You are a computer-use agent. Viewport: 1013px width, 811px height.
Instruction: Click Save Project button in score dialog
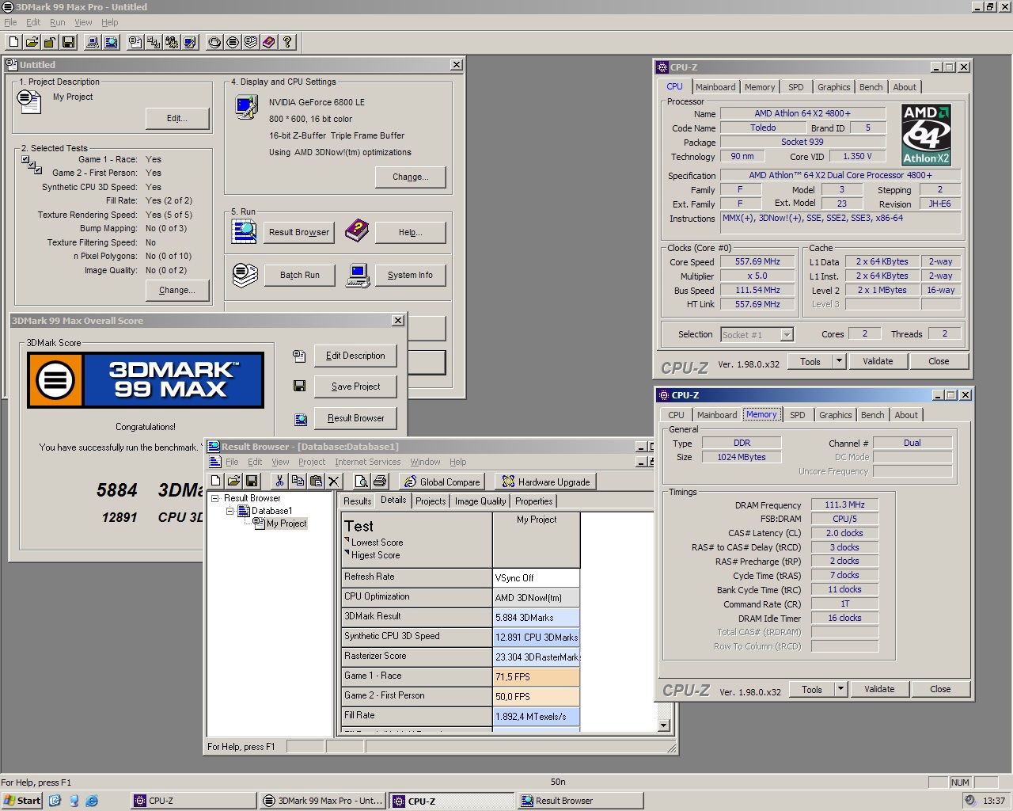click(355, 386)
